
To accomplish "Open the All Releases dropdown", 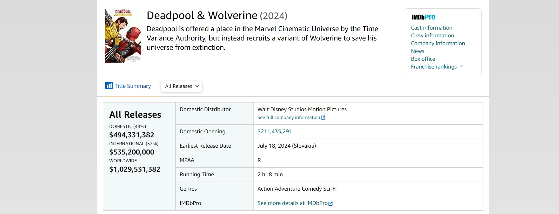I will pos(182,86).
